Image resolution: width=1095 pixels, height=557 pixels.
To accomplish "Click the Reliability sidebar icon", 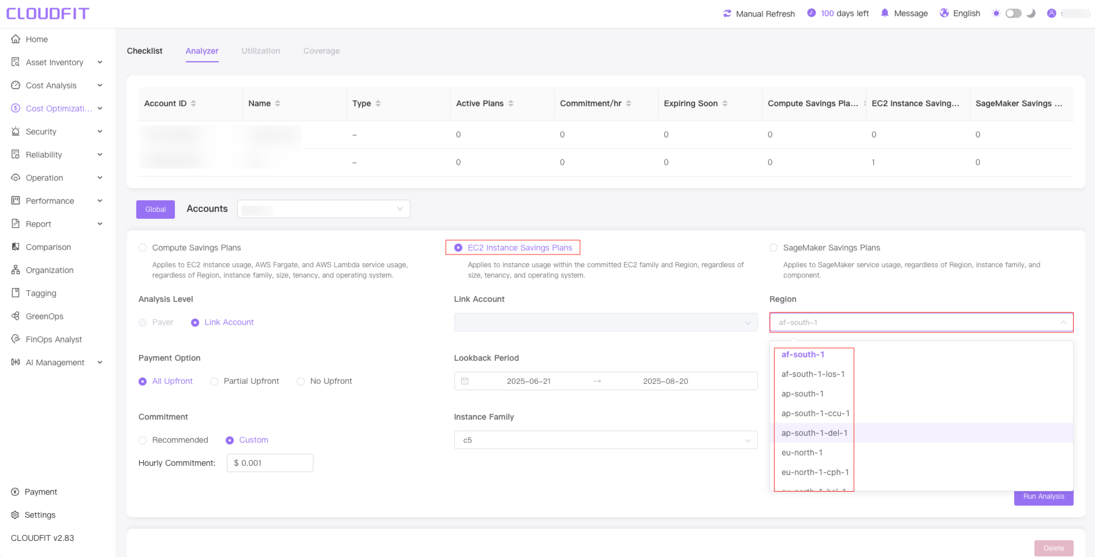I will point(16,155).
